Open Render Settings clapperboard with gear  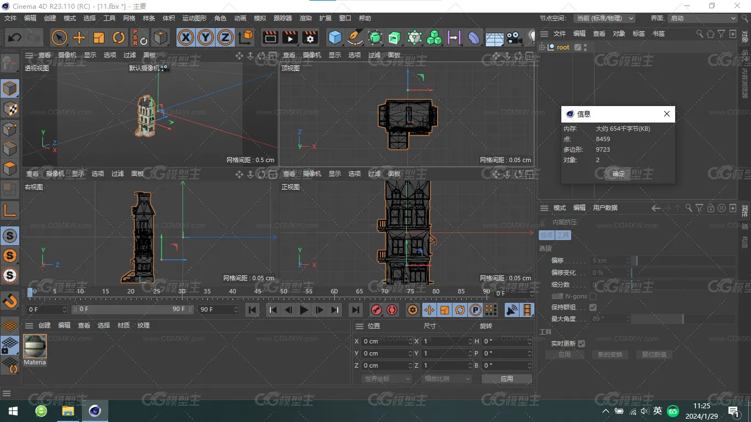pyautogui.click(x=311, y=37)
